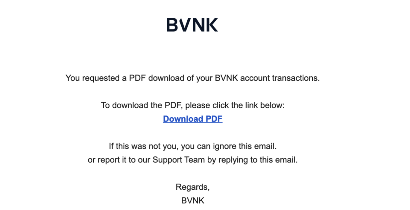This screenshot has height=210, width=410.
Task: Click the BVNK signature below Regards
Action: click(x=193, y=201)
